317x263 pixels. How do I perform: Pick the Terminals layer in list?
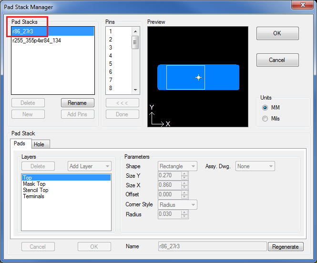pos(33,196)
